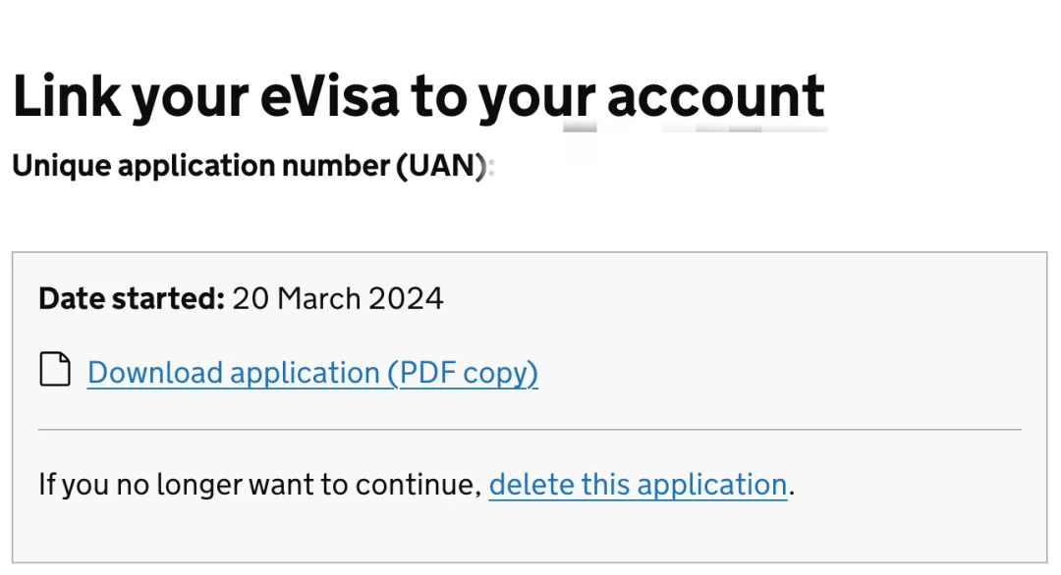The height and width of the screenshot is (575, 1061).
Task: Click the word account in the heading
Action: (x=715, y=96)
